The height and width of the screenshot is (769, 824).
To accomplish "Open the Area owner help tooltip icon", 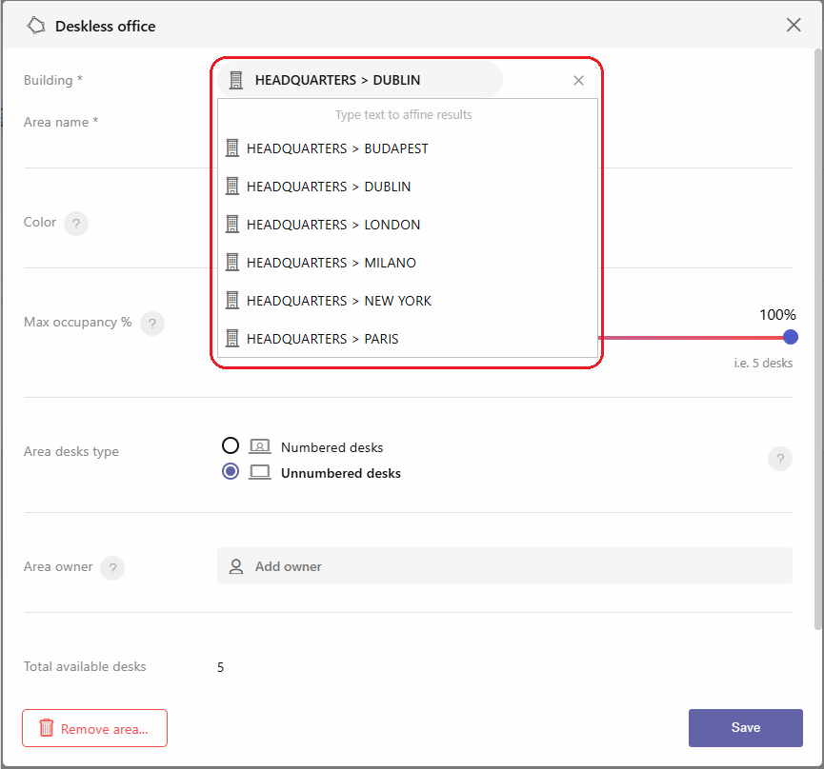I will tap(112, 568).
